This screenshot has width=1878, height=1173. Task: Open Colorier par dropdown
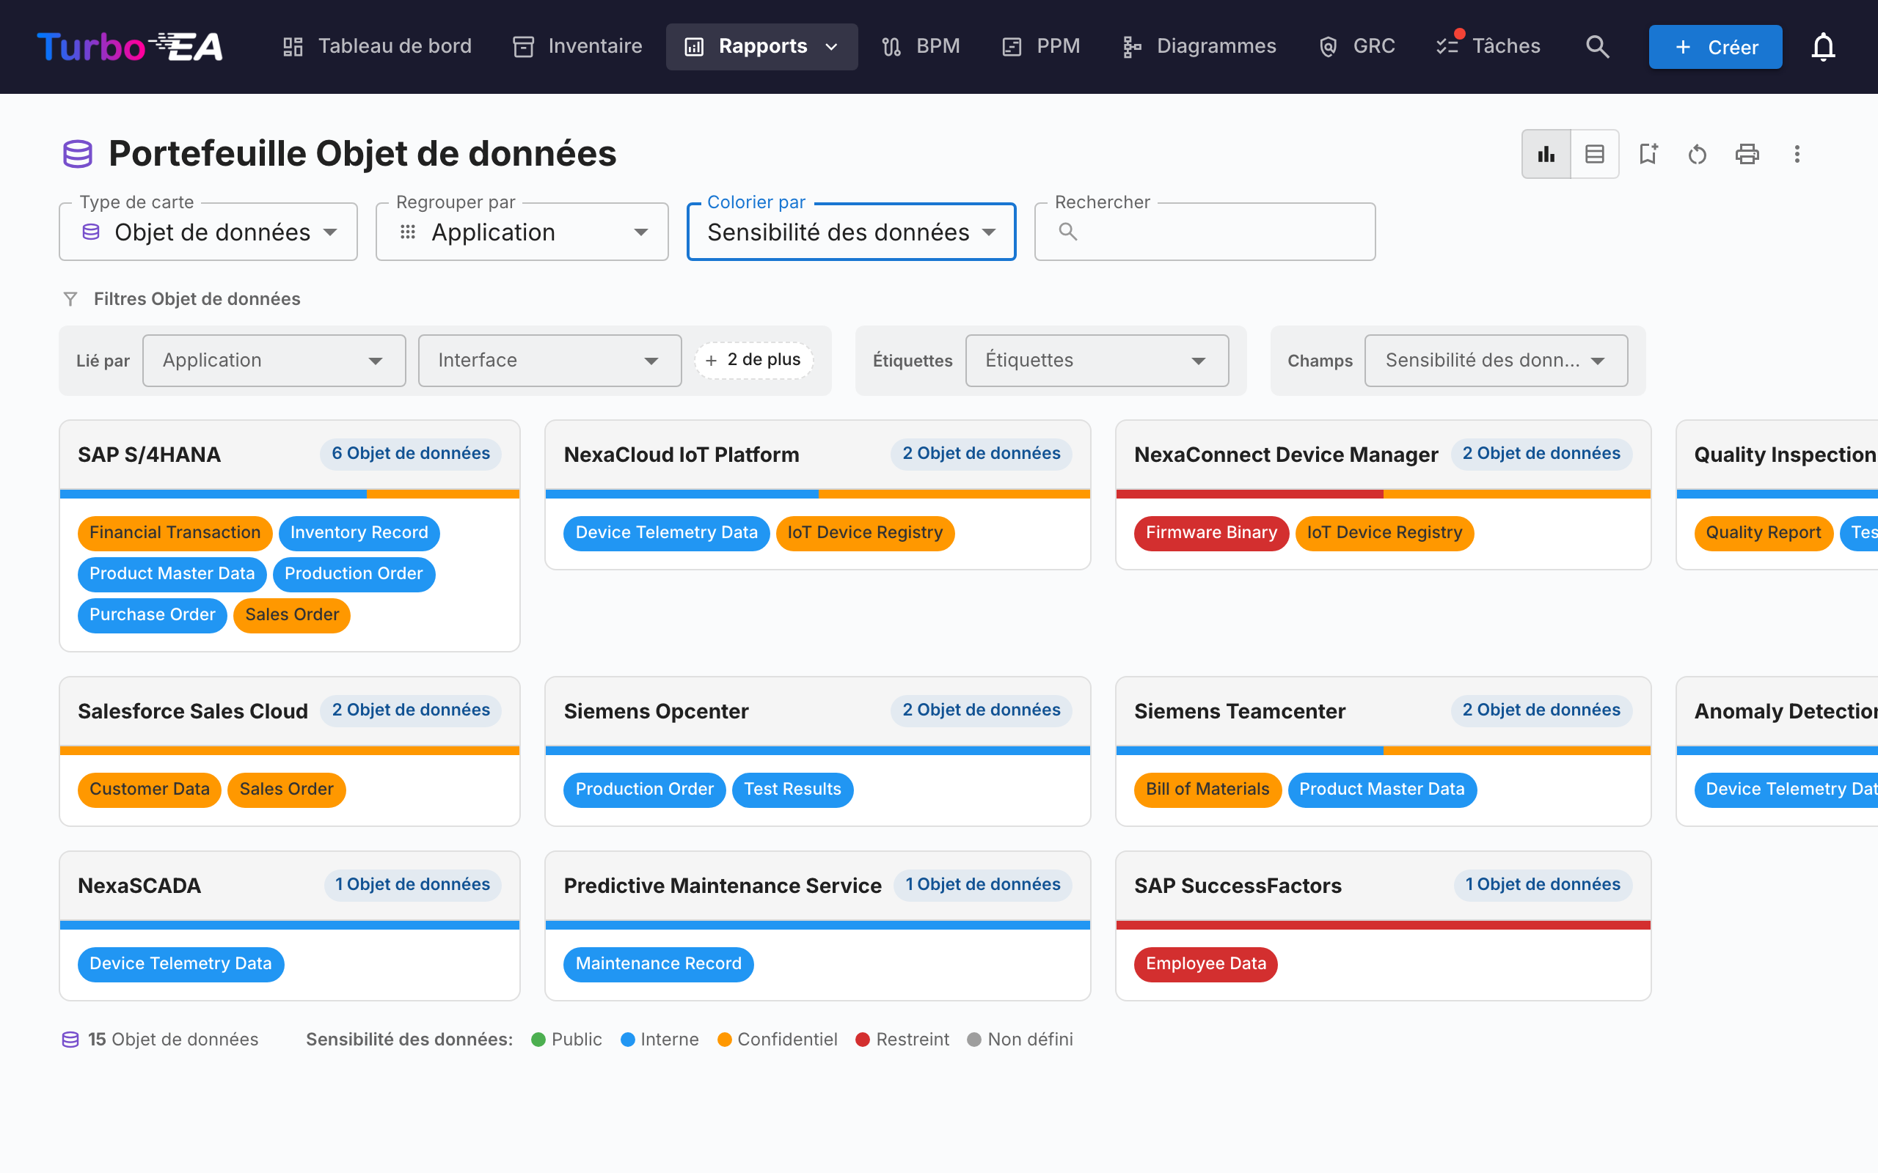point(851,232)
